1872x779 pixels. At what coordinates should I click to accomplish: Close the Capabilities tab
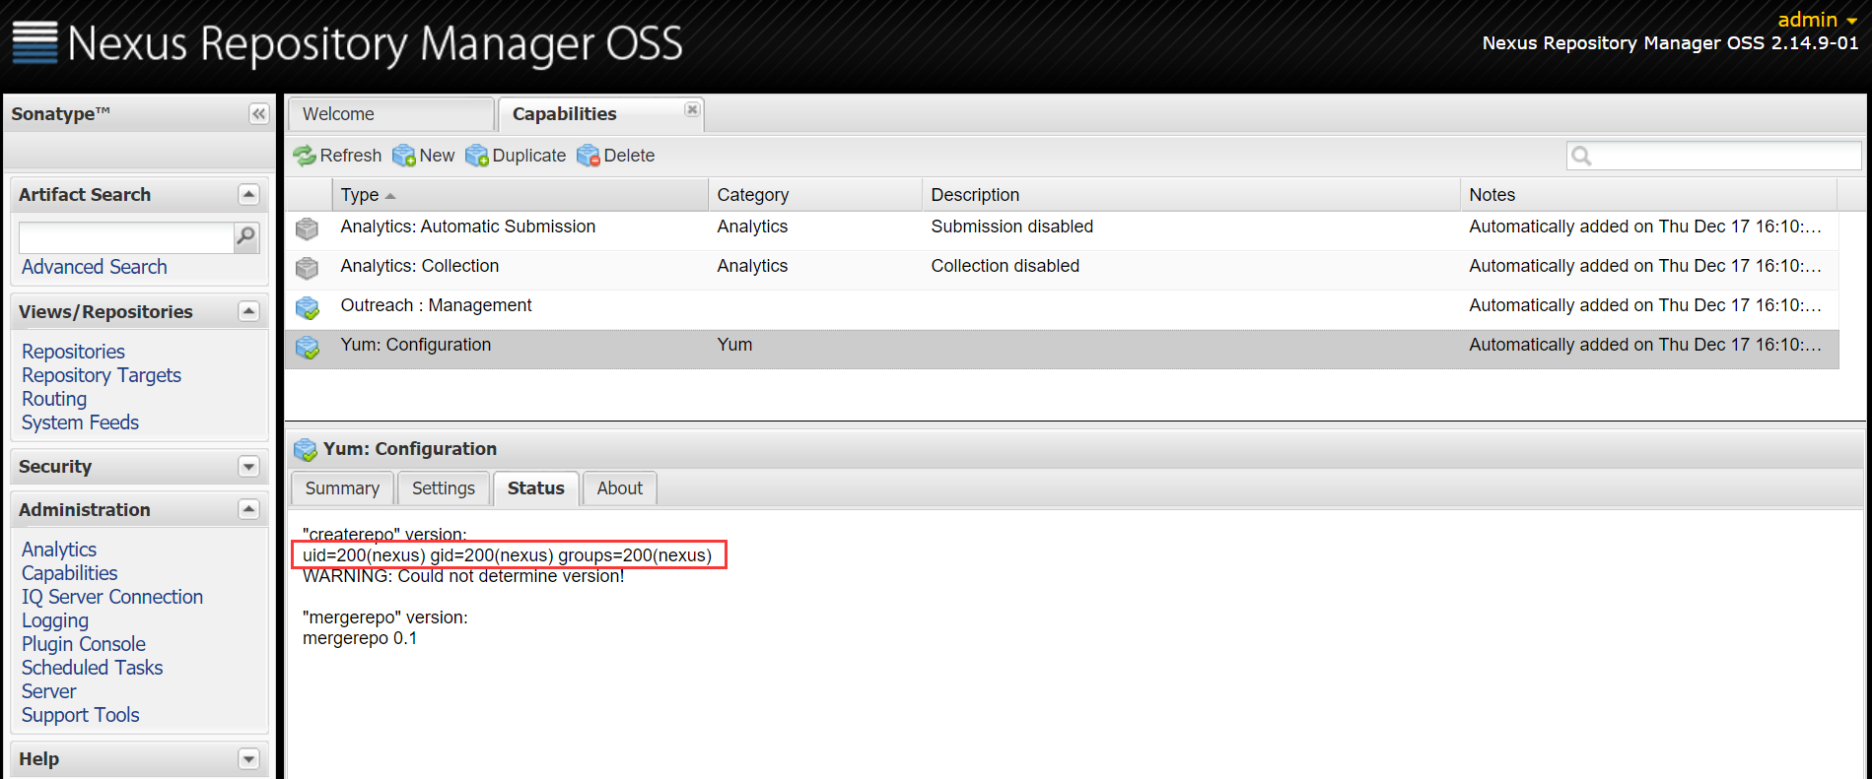[692, 109]
